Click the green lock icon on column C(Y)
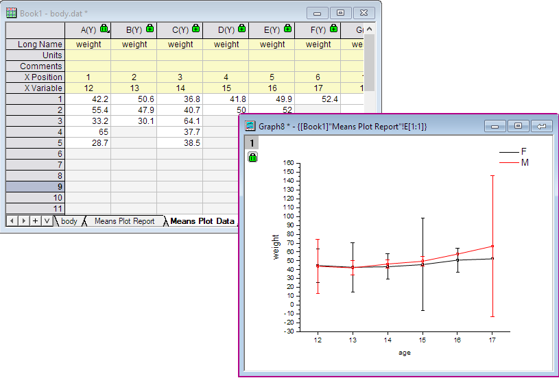Viewport: 559px width, 378px height. click(x=196, y=29)
